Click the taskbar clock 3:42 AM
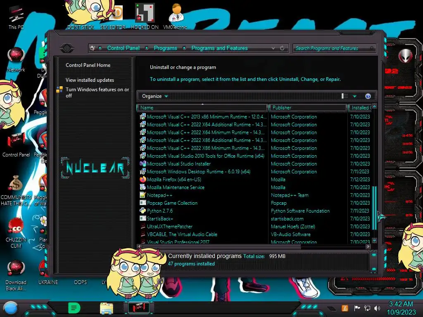This screenshot has width=423, height=317. click(401, 304)
